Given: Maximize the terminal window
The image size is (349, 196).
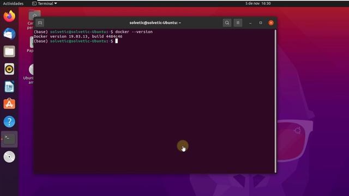Looking at the screenshot, I should [x=261, y=23].
